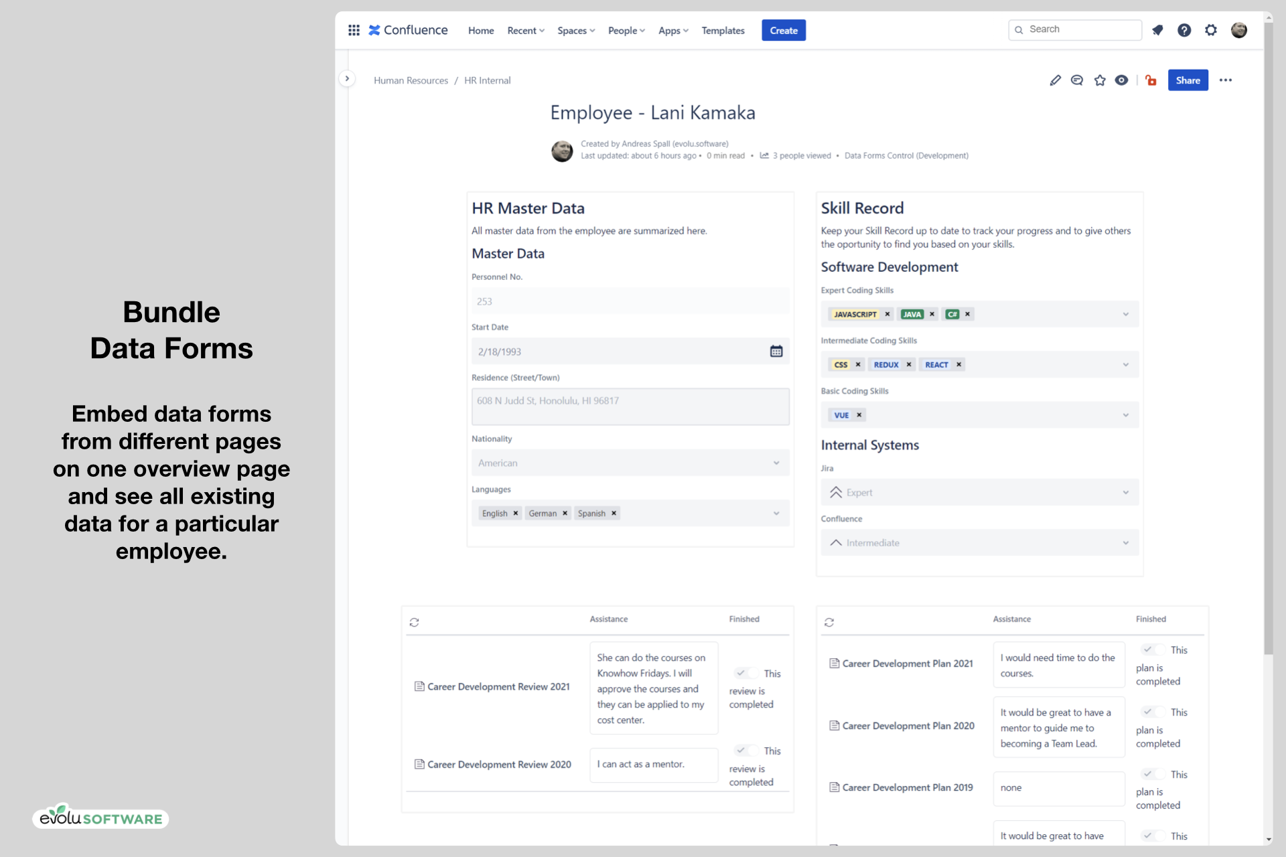This screenshot has width=1286, height=857.
Task: Open the app switcher grid icon
Action: [354, 30]
